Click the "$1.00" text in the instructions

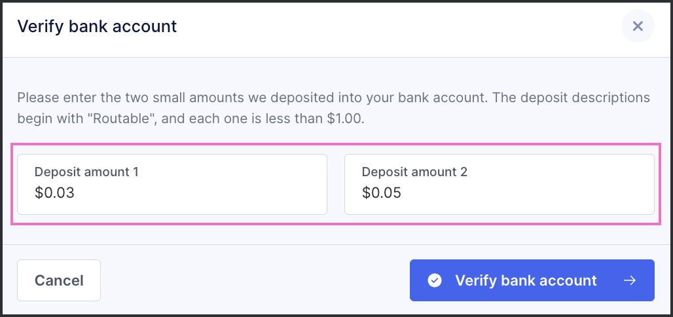345,118
